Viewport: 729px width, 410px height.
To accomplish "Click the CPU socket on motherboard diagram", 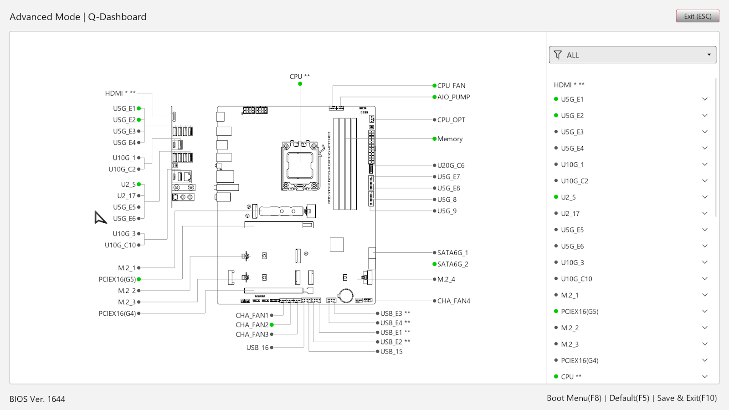I will tap(300, 165).
